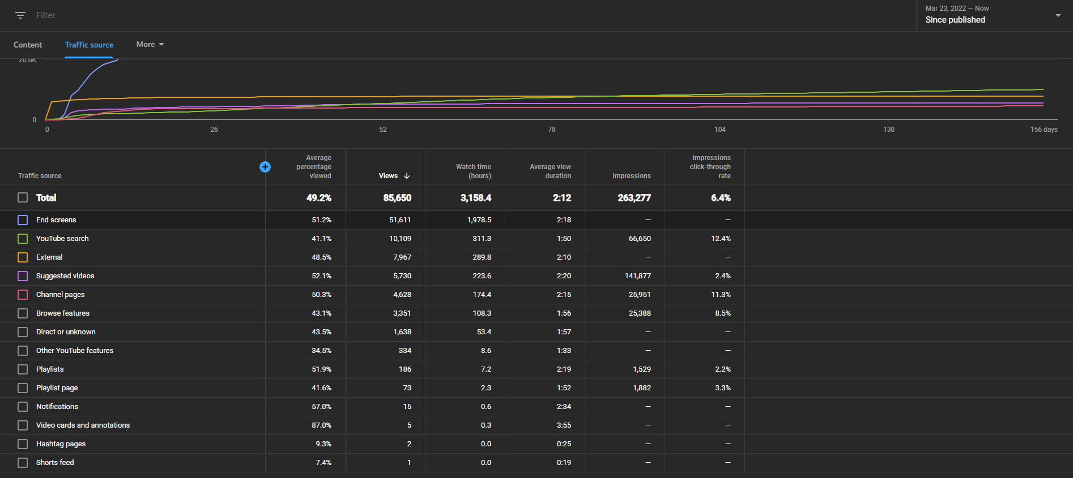1073x478 pixels.
Task: Click the filter lines icon
Action: click(x=20, y=15)
